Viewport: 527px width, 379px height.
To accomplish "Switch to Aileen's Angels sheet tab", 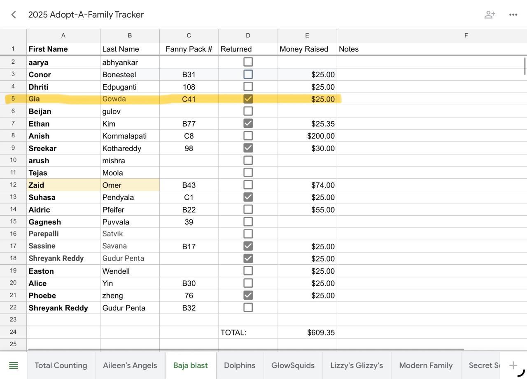I will [x=130, y=365].
